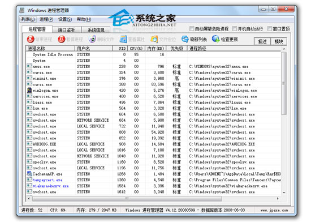Switch to the 进程管理 tab
The height and width of the screenshot is (222, 311).
[x=37, y=29]
